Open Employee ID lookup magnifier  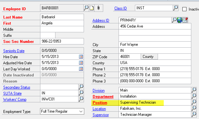click(86, 8)
